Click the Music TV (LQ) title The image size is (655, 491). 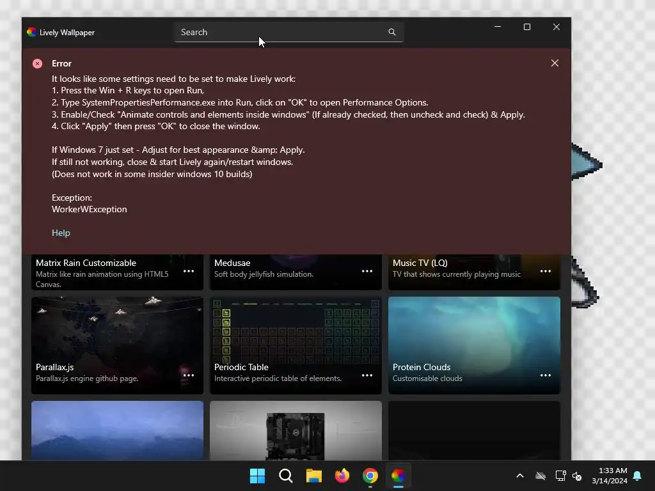click(420, 263)
